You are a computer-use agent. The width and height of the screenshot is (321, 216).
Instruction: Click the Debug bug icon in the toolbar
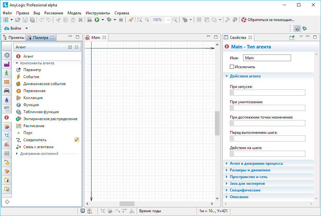[x=109, y=20]
